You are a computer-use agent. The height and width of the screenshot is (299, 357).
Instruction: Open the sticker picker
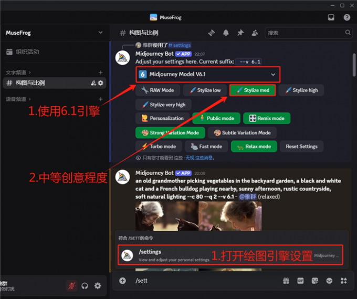[315, 281]
